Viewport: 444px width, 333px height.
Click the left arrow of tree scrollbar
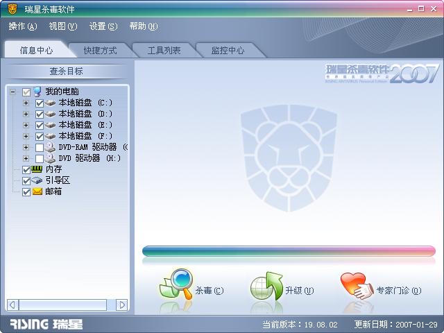[12, 305]
